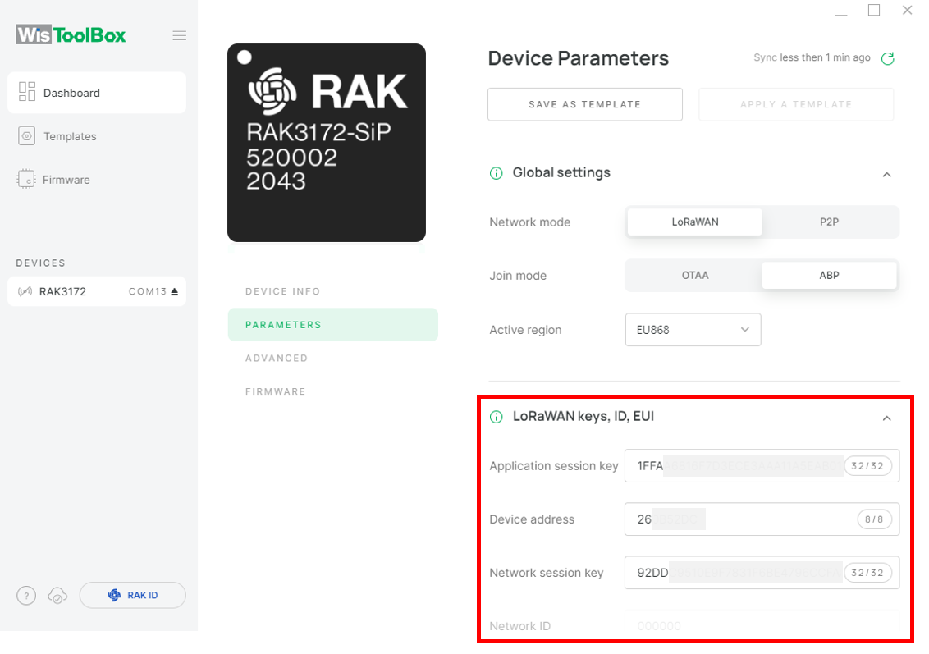Screen dimensions: 929x654
Task: Click the help question mark icon
Action: (x=26, y=596)
